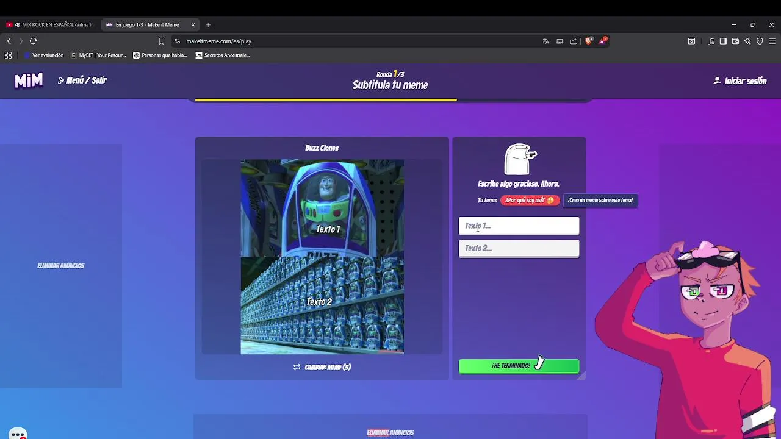This screenshot has height=439, width=781.
Task: Click the Buzz Clones title
Action: [322, 148]
